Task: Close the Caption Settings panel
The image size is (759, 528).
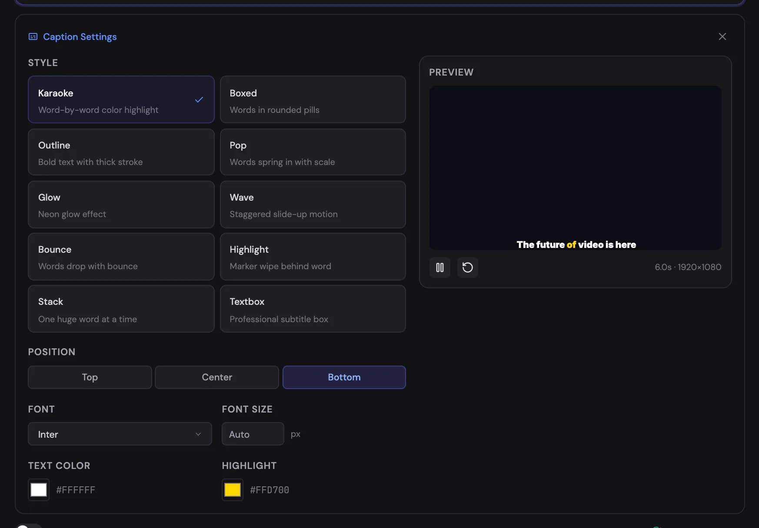Action: 722,36
